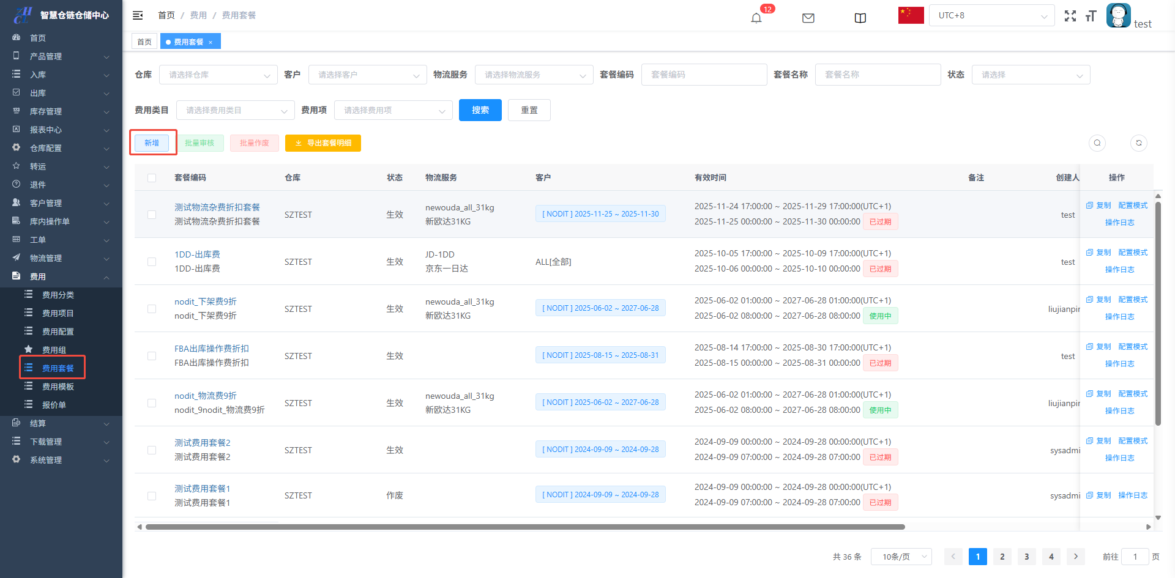
Task: Click the font size adjustment icon
Action: click(x=1091, y=16)
